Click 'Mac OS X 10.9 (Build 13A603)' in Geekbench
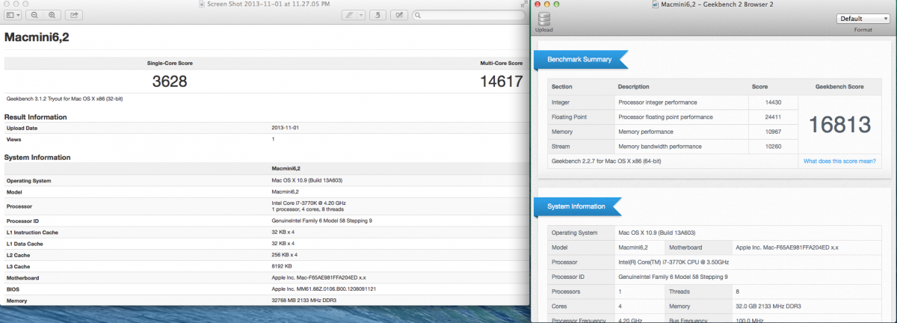This screenshot has width=897, height=323. pyautogui.click(x=657, y=232)
